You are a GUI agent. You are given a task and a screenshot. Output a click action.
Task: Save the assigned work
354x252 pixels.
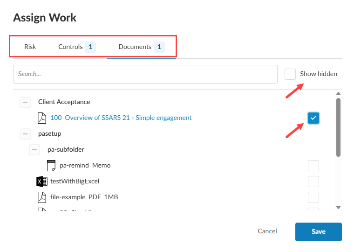[319, 232]
